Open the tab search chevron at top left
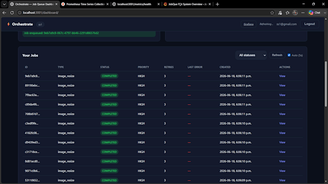The image size is (328, 184). coord(4,4)
